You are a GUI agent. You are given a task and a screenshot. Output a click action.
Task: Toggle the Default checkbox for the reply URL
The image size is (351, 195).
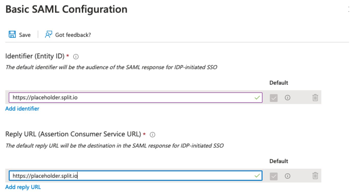tap(274, 176)
